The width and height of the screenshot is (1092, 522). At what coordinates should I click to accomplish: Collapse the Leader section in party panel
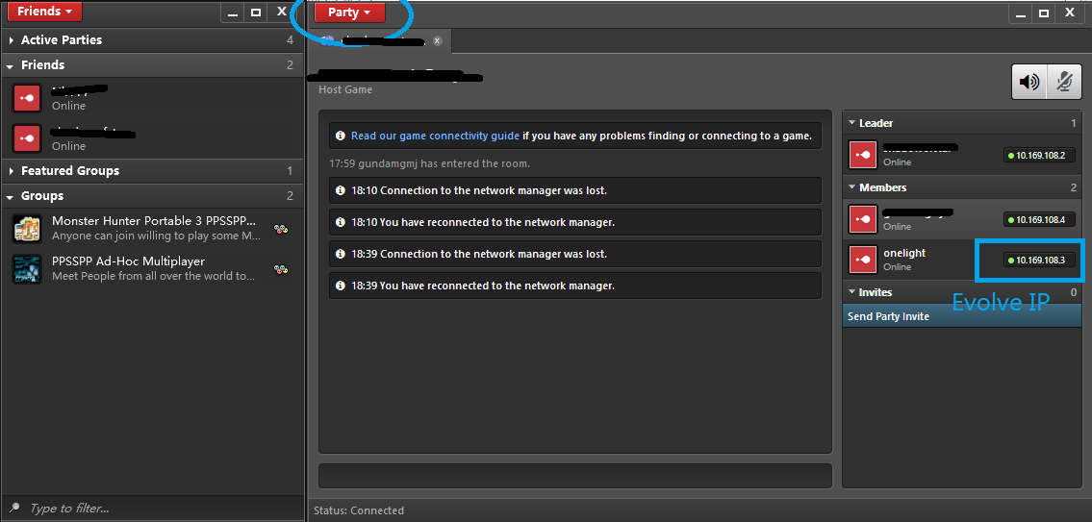851,123
